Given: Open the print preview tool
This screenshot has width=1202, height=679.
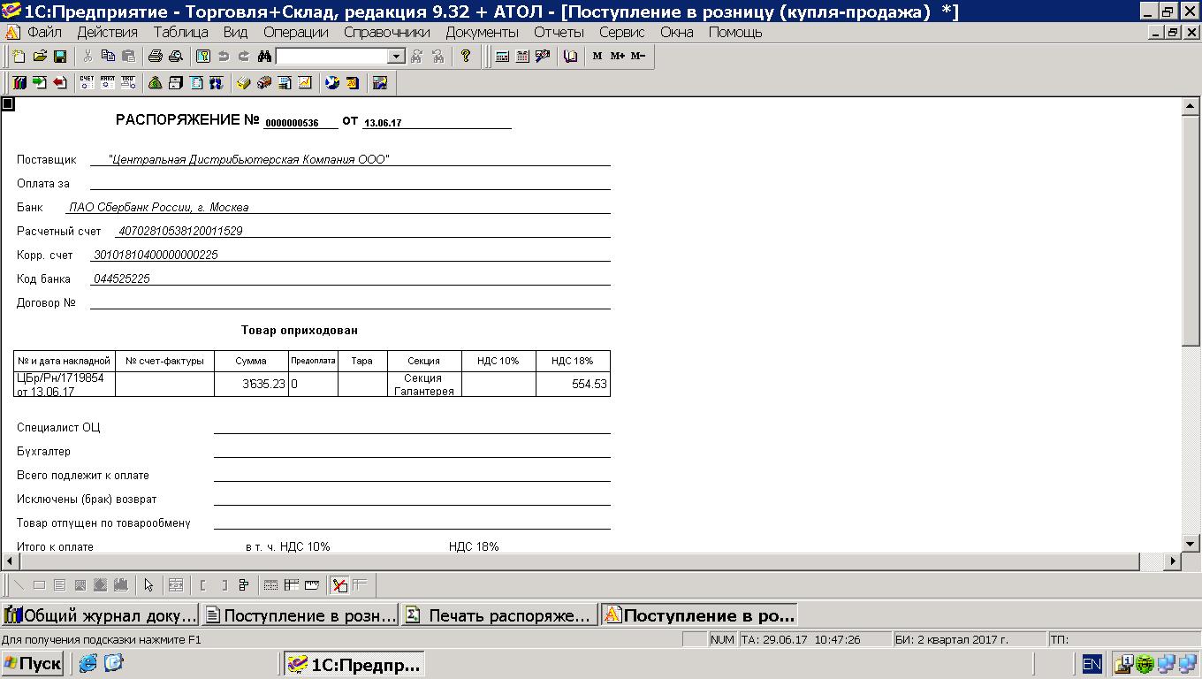Looking at the screenshot, I should pyautogui.click(x=175, y=57).
